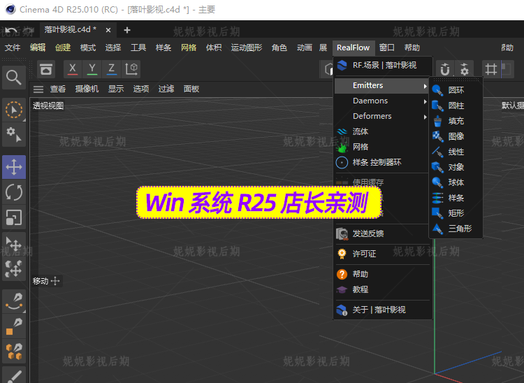Viewport: 524px width, 383px height.
Task: Choose the 圆柱 emitter
Action: [x=456, y=106]
